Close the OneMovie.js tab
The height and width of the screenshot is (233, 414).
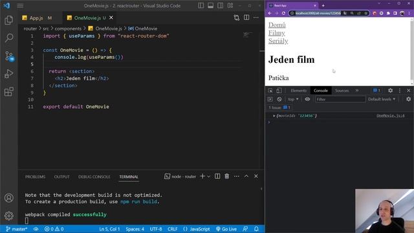coord(111,17)
